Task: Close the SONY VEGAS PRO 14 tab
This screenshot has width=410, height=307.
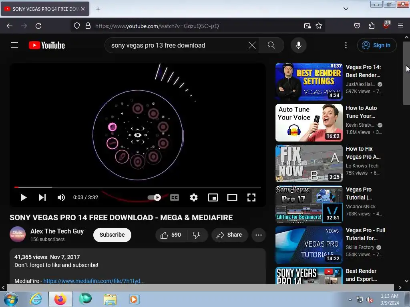Action: click(83, 9)
